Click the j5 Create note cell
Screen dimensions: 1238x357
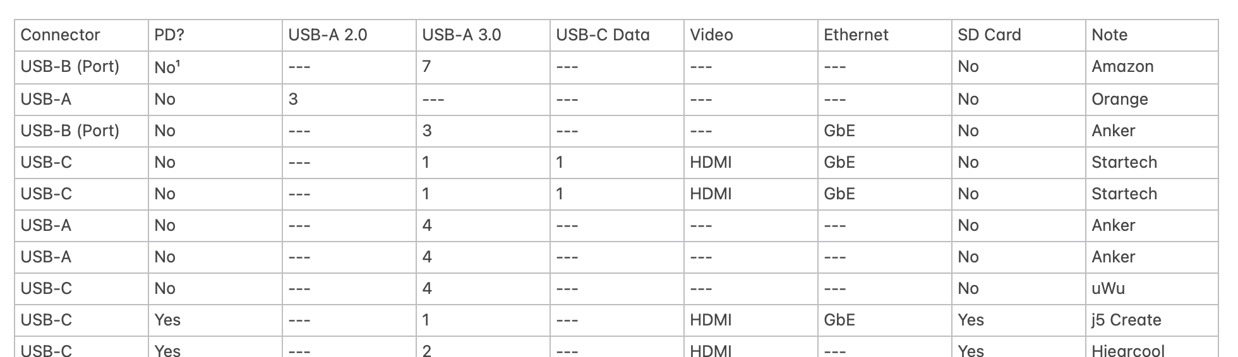tap(1126, 320)
